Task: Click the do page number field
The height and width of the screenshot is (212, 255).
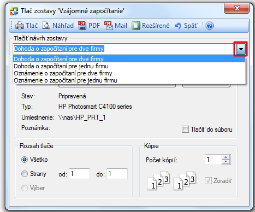Action: [117, 174]
